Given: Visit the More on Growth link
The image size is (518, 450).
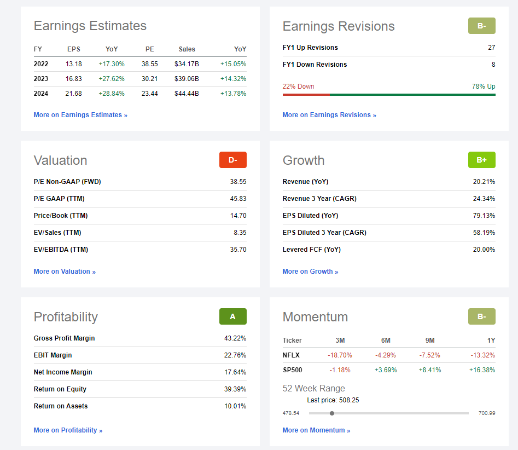Looking at the screenshot, I should click(x=310, y=272).
